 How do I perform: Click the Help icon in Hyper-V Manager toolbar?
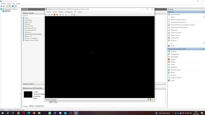(x=13, y=6)
